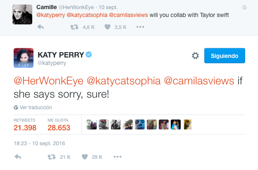
Task: View the 21.398 retweets list
Action: (26, 125)
